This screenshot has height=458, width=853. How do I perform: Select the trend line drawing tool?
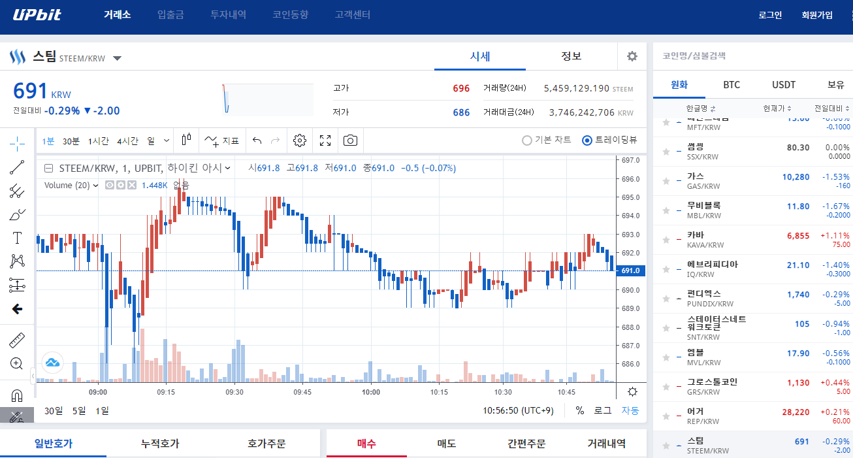(x=18, y=167)
